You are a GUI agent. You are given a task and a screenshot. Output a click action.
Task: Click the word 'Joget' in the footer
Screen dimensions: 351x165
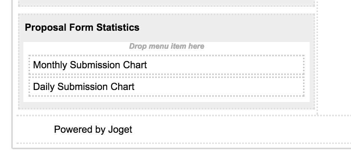120,130
